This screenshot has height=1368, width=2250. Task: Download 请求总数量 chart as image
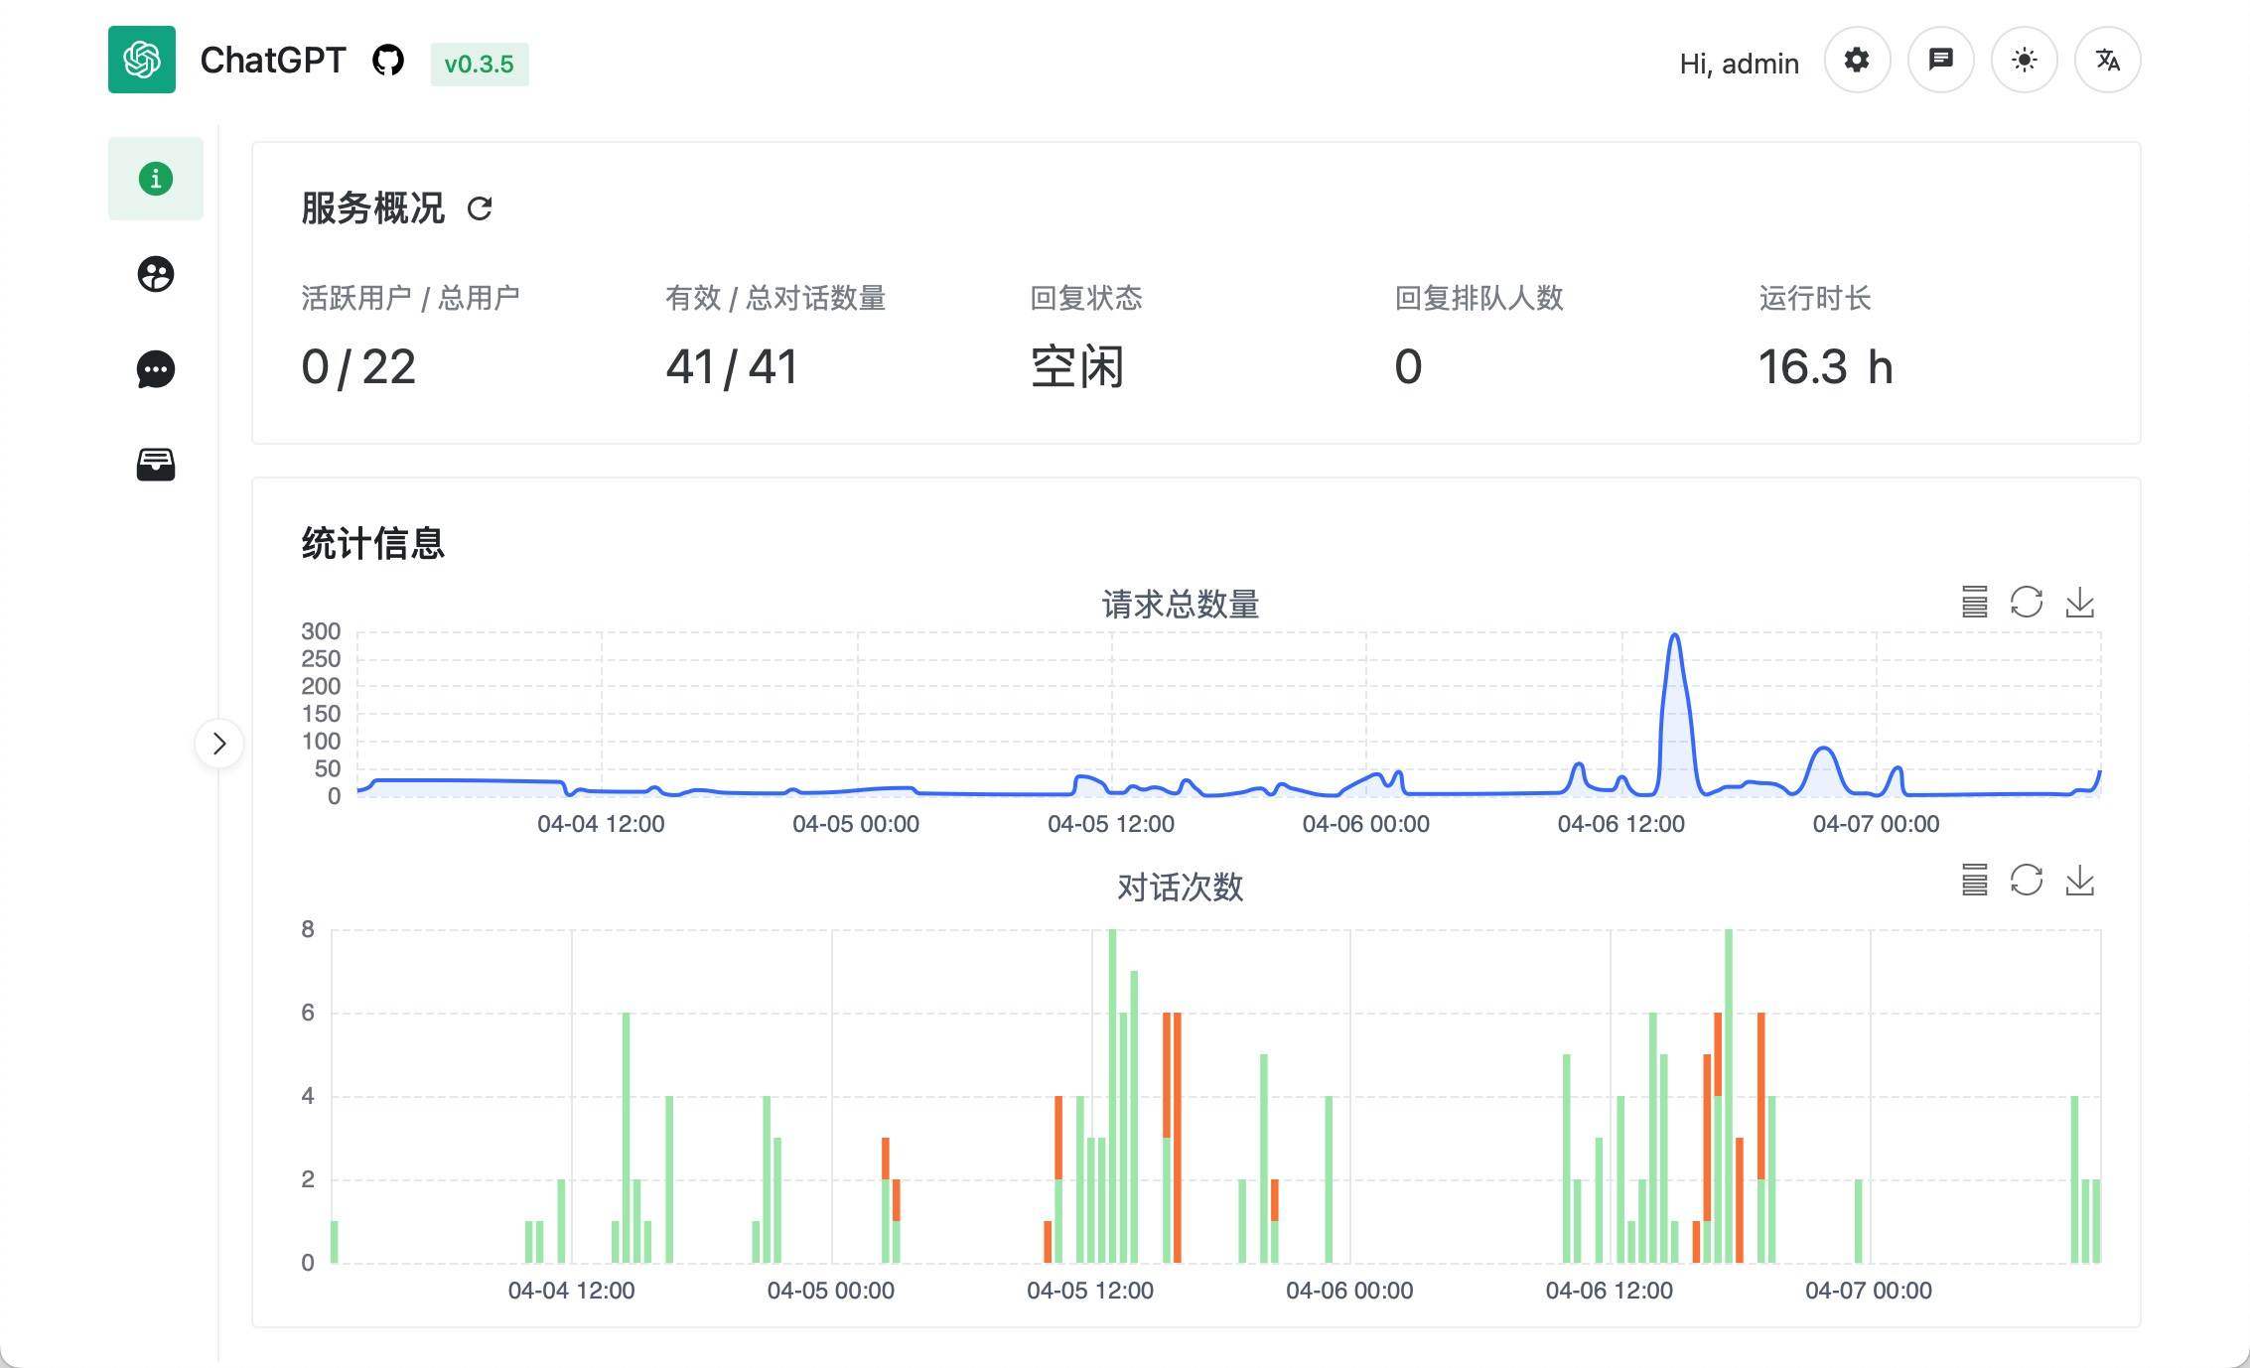coord(2079,603)
